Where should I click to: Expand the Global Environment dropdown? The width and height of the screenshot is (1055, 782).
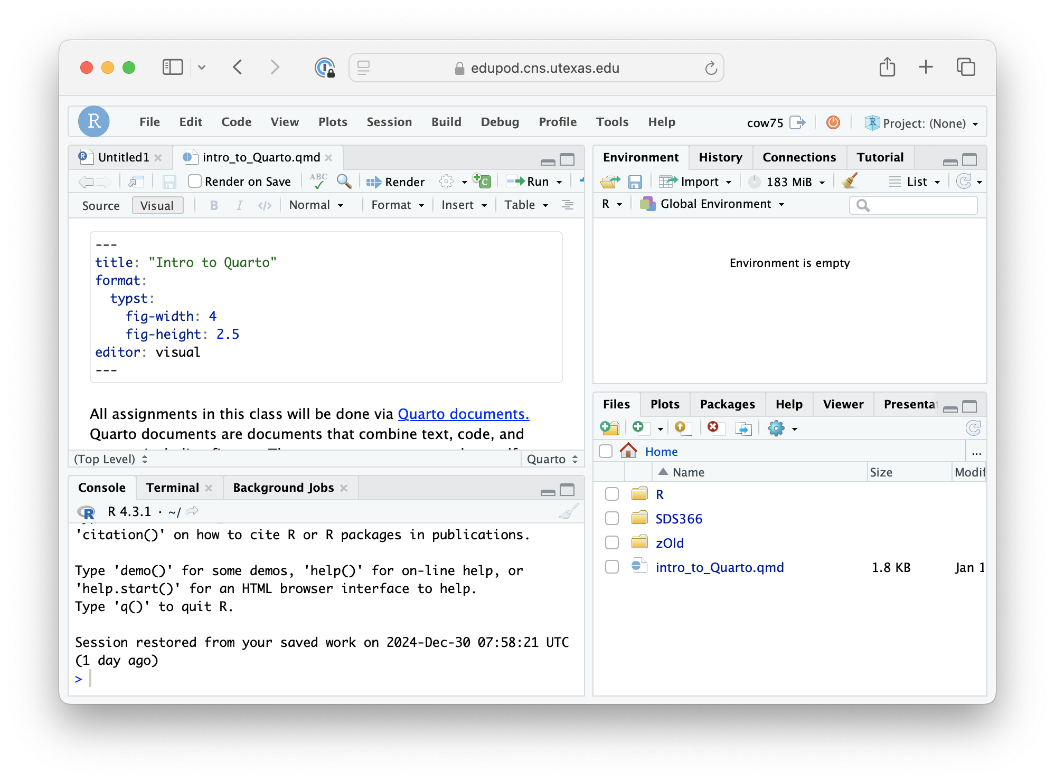(712, 204)
